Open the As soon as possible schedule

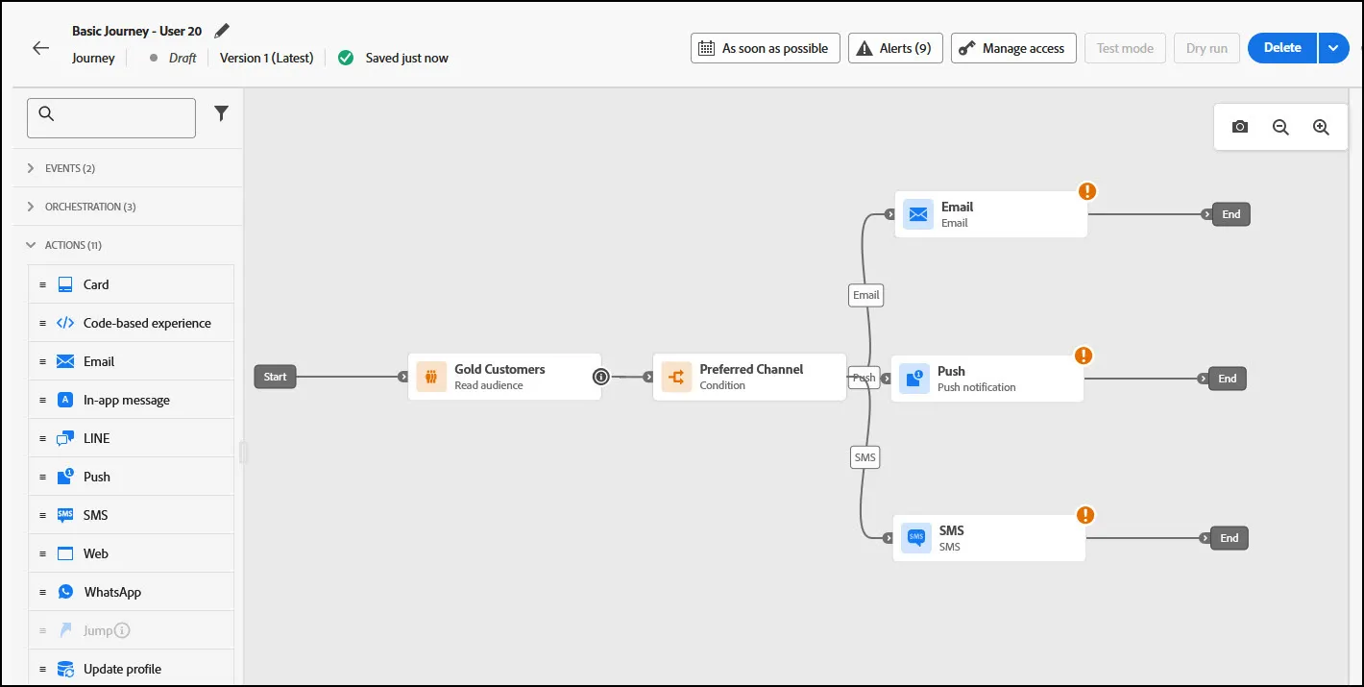click(x=766, y=48)
